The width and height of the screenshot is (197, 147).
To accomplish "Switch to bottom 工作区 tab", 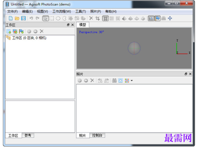I will (13, 136).
